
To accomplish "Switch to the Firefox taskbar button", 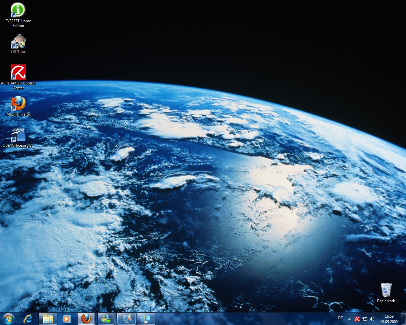I will [86, 319].
